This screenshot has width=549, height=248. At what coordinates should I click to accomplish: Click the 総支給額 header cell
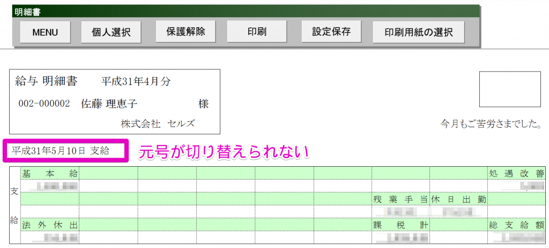(516, 224)
